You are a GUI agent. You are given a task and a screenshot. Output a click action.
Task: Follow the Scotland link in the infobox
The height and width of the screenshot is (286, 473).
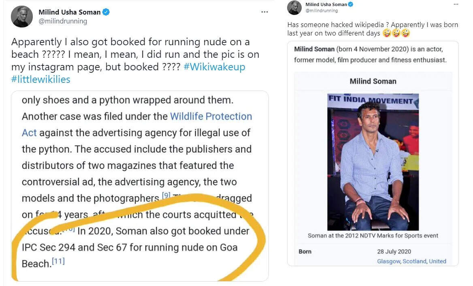(414, 261)
